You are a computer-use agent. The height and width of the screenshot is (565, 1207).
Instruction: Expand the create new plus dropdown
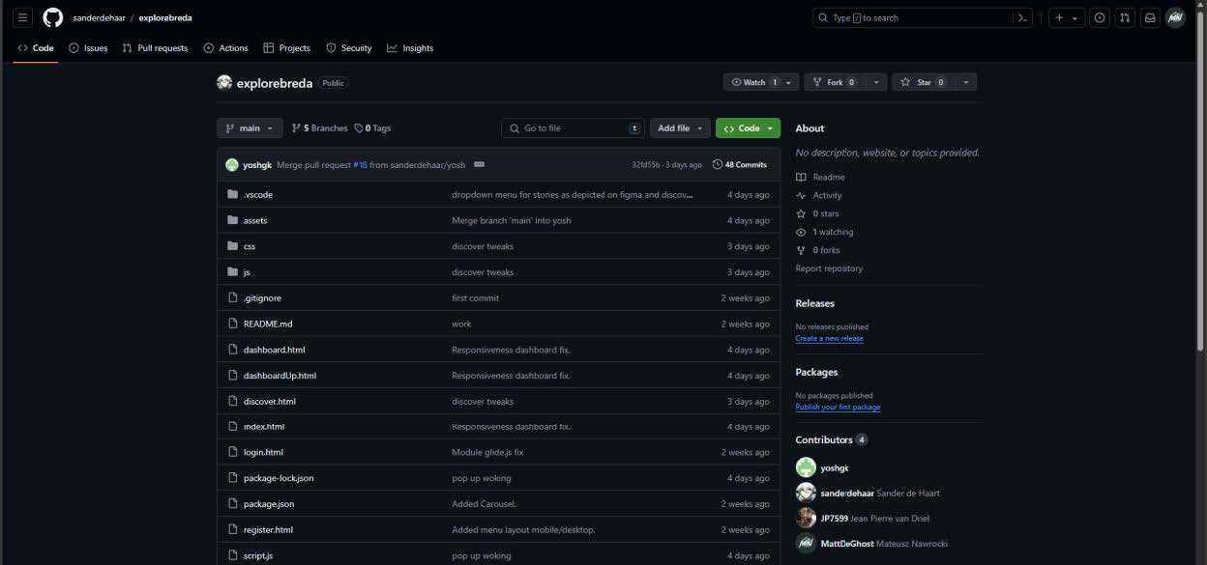[x=1068, y=17]
